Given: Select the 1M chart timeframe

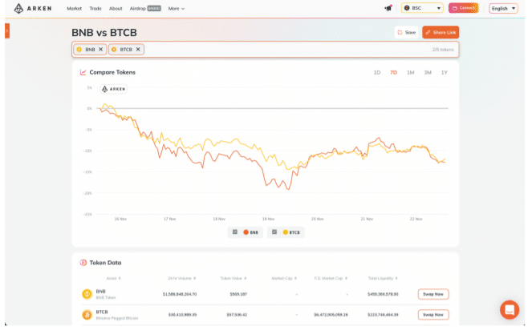Looking at the screenshot, I should click(x=411, y=73).
